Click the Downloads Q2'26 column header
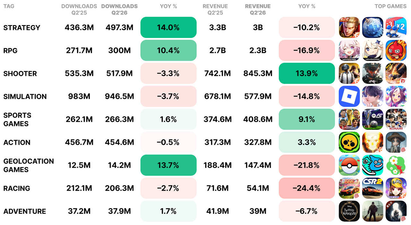Image resolution: width=411 pixels, height=225 pixels. pyautogui.click(x=119, y=9)
